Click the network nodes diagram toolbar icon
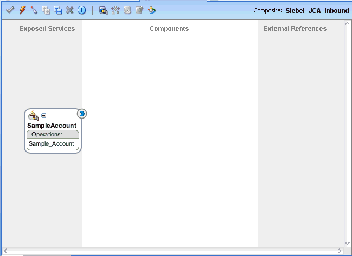The height and width of the screenshot is (256, 352). [116, 10]
